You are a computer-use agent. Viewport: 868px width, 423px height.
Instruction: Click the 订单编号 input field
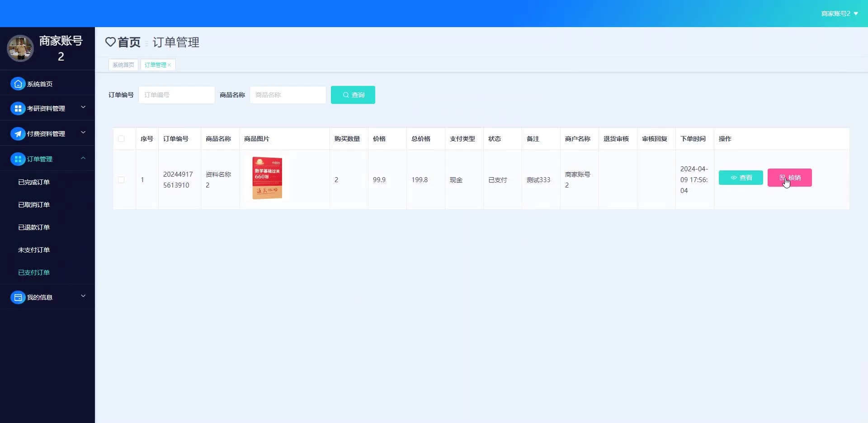pyautogui.click(x=176, y=95)
